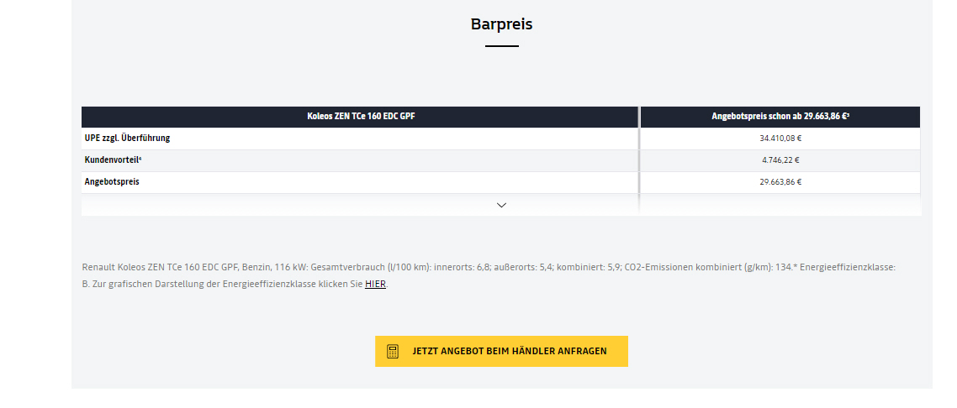Click the Angebotspreis schon ab header cell
This screenshot has height=408, width=957.
[x=780, y=116]
